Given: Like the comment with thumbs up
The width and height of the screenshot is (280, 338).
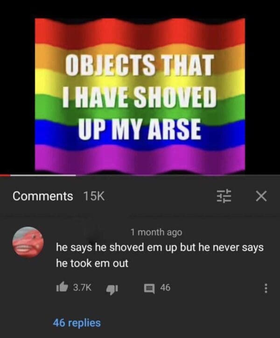Looking at the screenshot, I should [62, 288].
